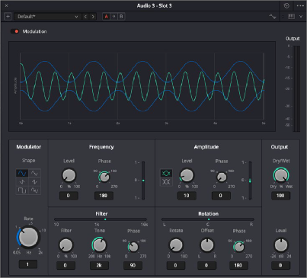Open the controls panel icon in toolbar
The height and width of the screenshot is (278, 307).
291,17
